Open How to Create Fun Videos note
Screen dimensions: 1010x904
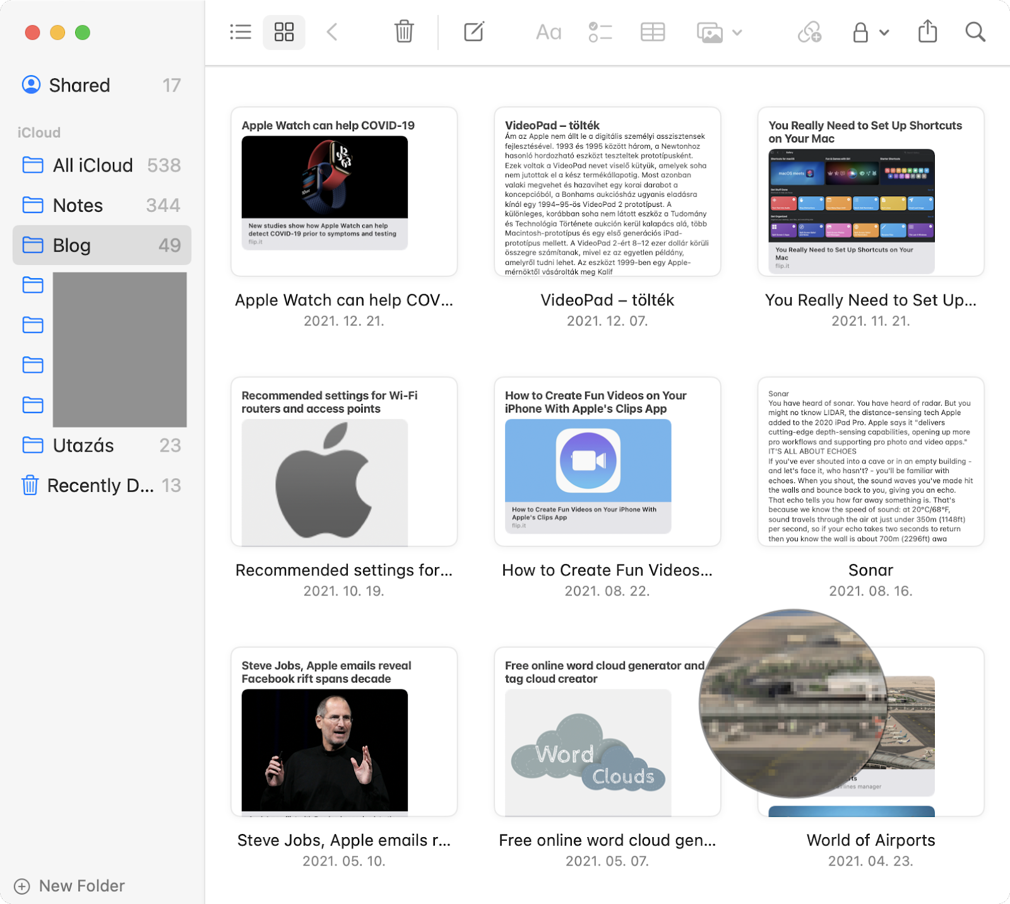[x=607, y=461]
